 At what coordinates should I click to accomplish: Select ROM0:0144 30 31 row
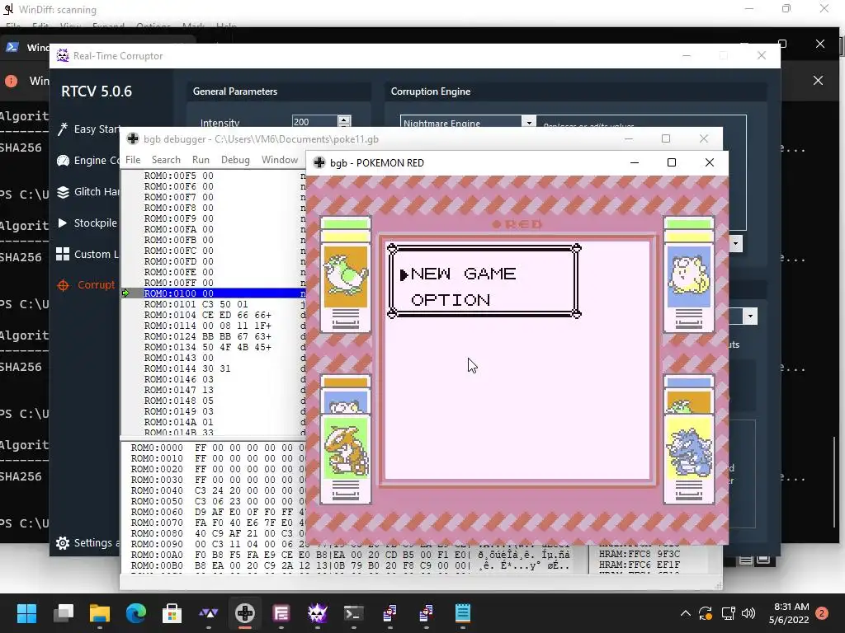214,368
